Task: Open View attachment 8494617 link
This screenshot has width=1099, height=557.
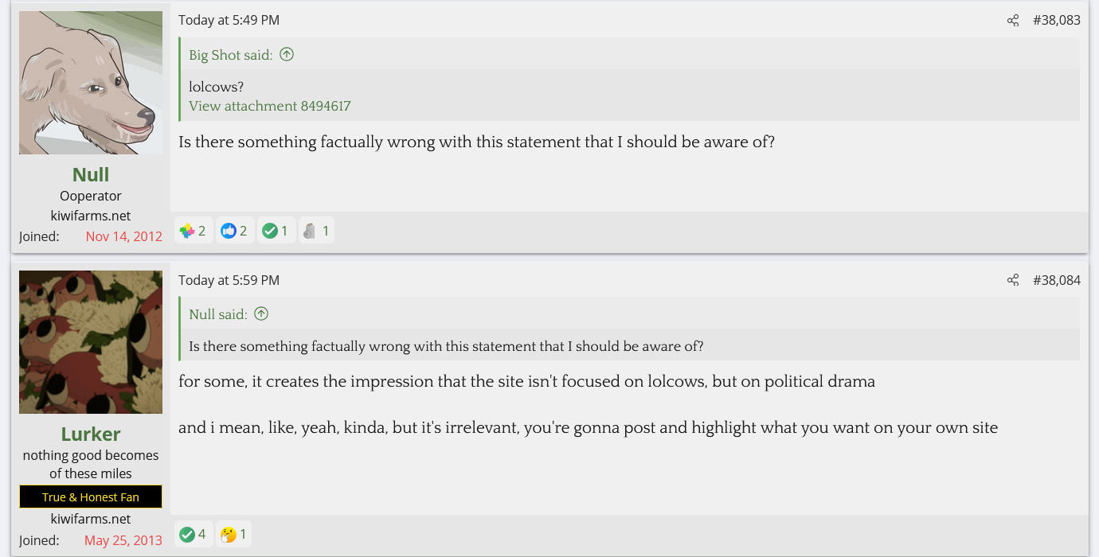Action: [269, 106]
